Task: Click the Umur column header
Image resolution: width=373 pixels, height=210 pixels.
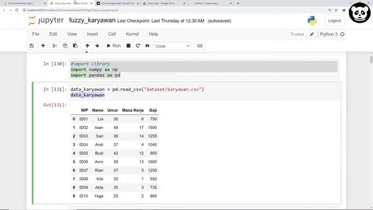Action: (x=112, y=110)
